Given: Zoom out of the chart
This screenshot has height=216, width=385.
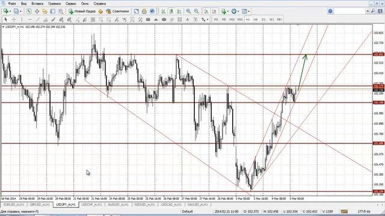Looking at the screenshot, I should click(197, 11).
